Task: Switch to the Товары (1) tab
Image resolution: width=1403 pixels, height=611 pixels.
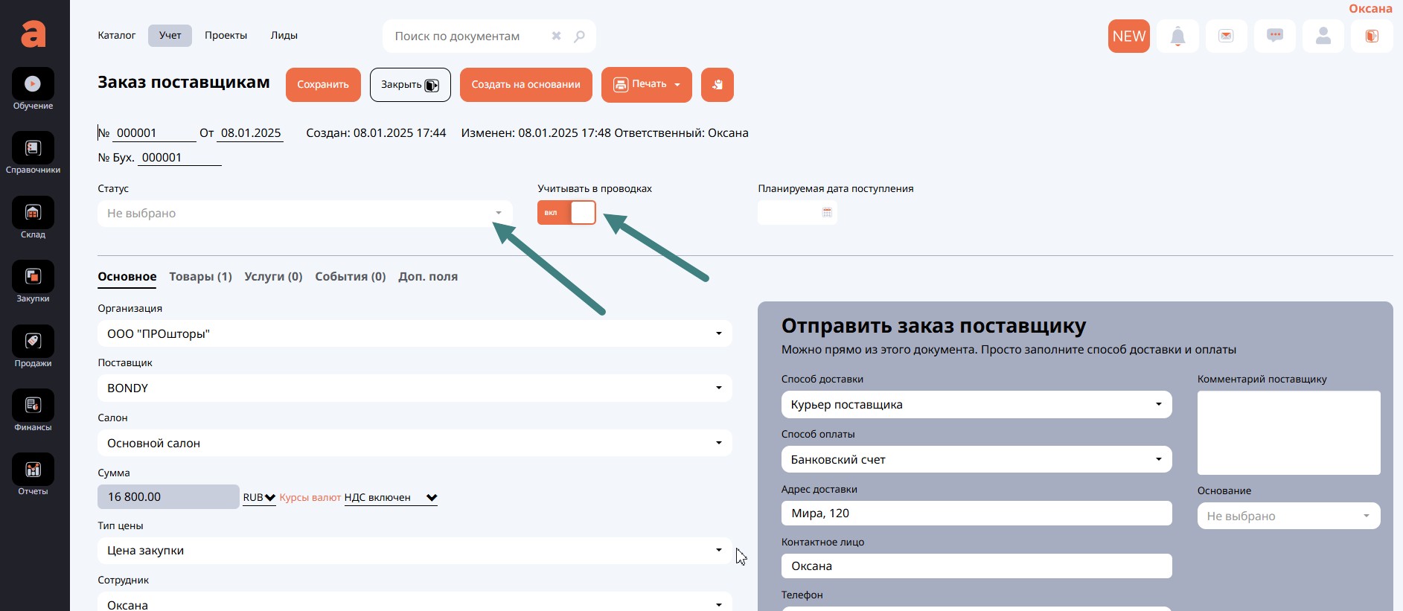Action: tap(200, 277)
